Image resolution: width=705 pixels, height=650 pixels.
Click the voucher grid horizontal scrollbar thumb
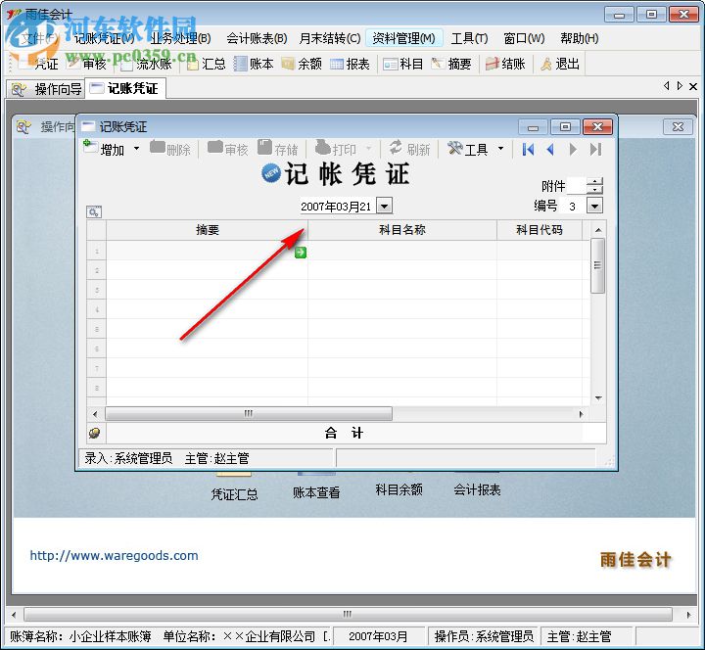[249, 413]
